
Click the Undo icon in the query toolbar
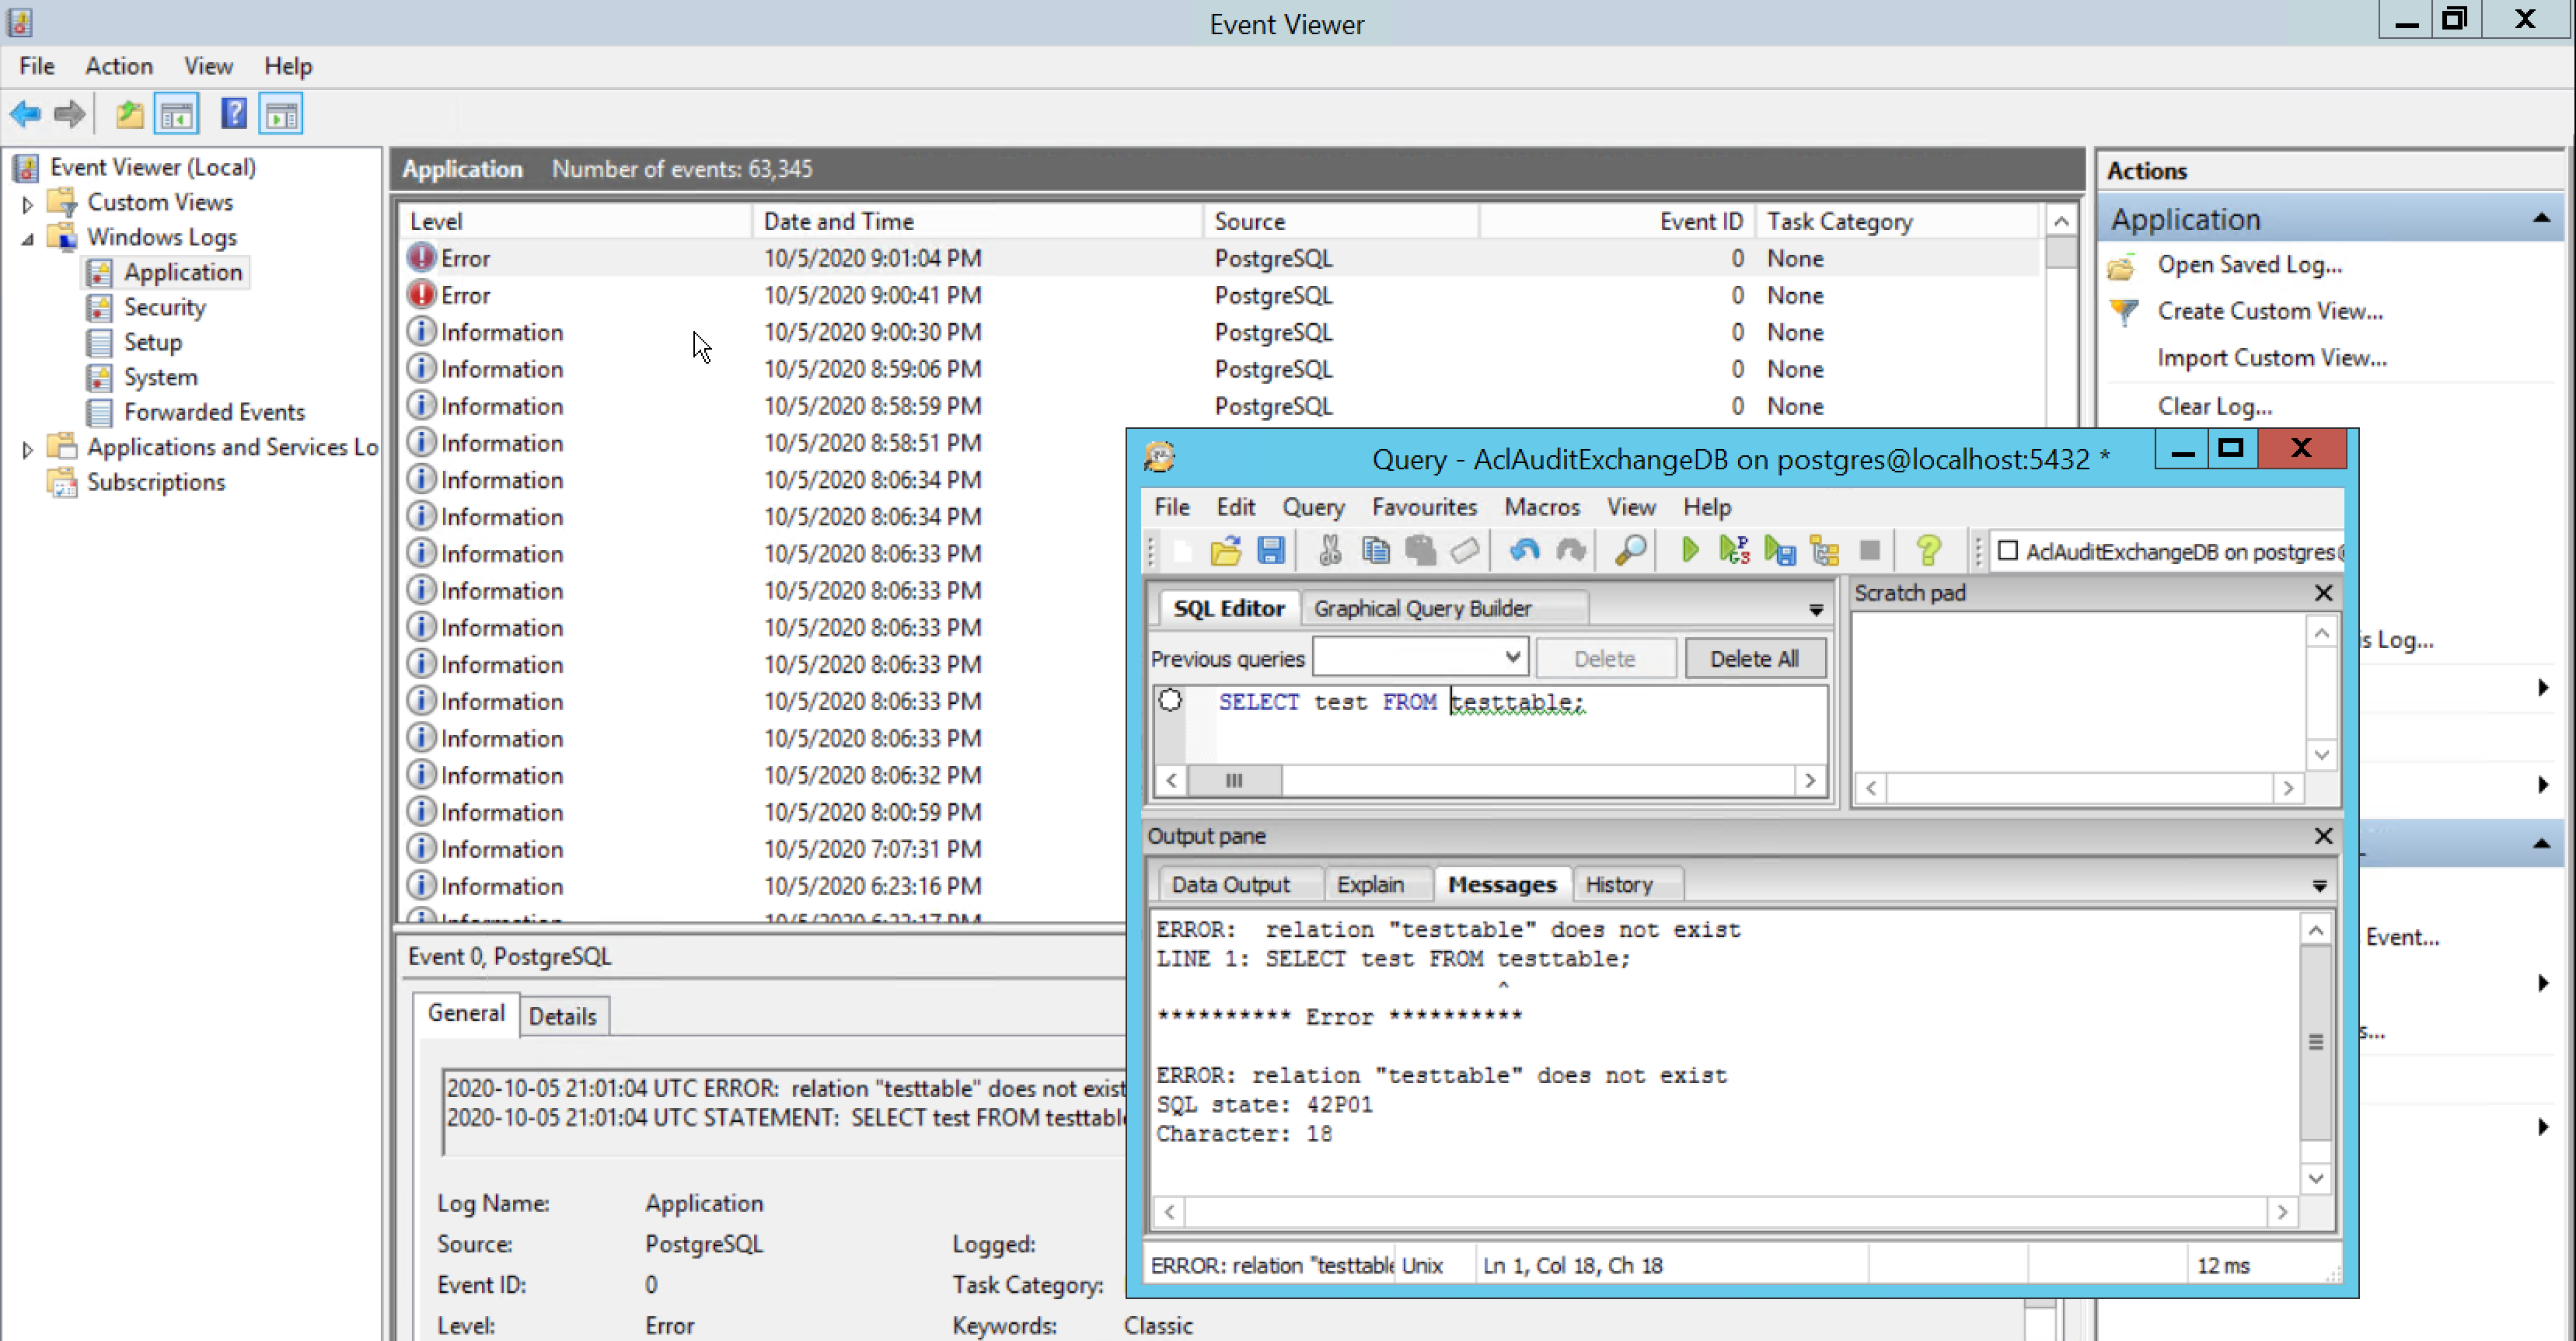tap(1524, 551)
